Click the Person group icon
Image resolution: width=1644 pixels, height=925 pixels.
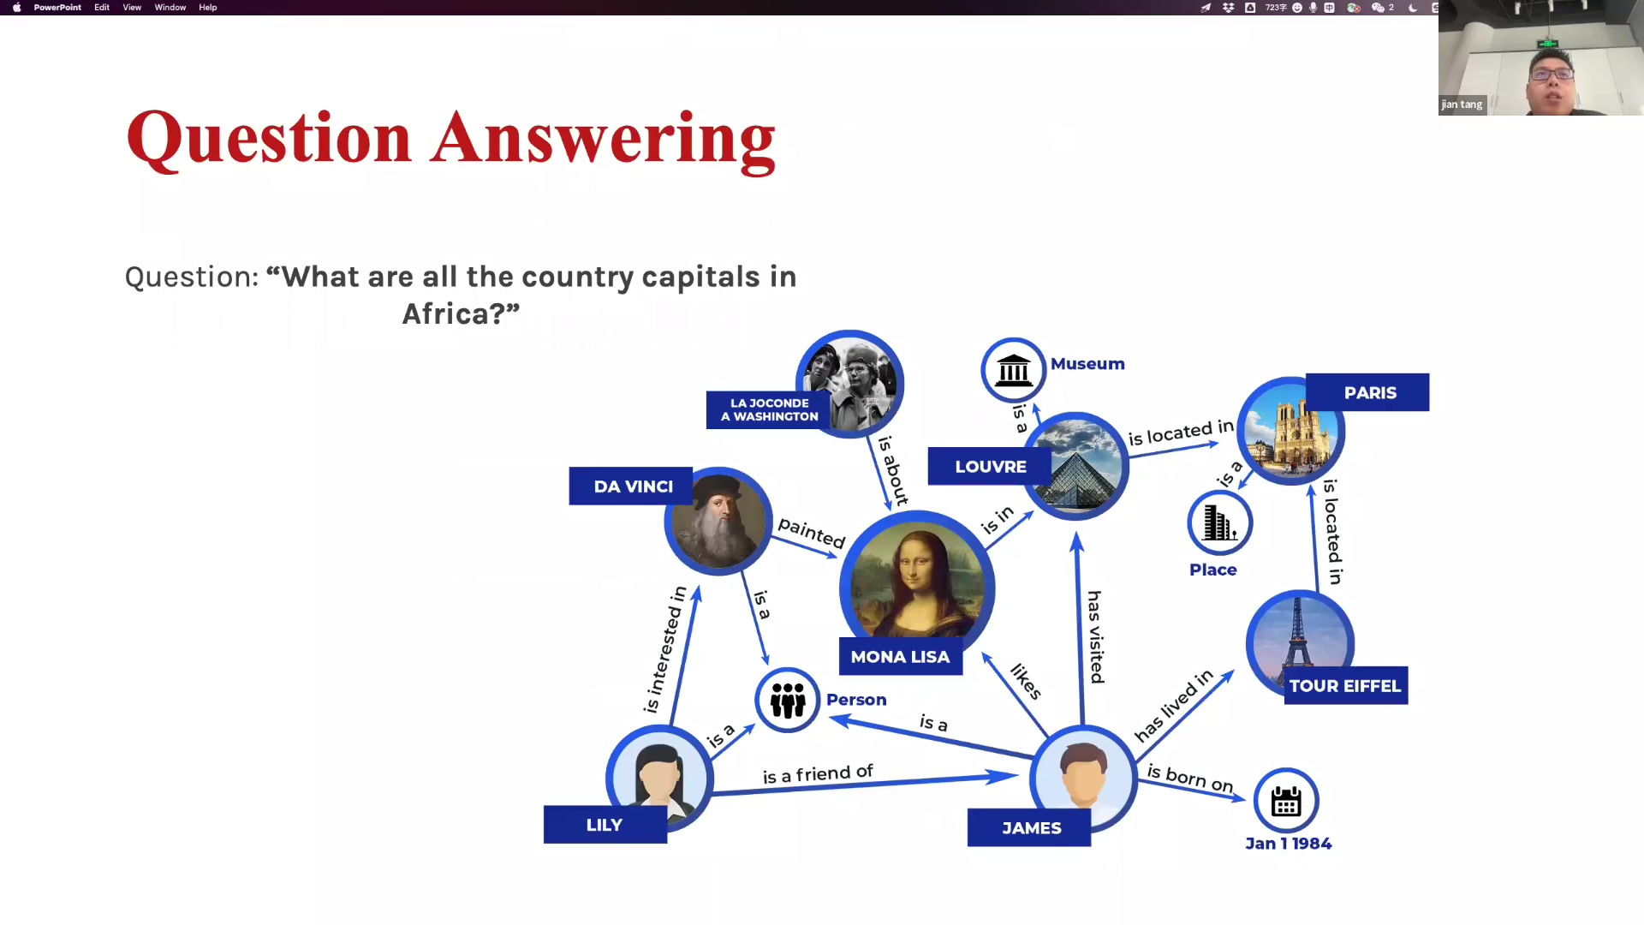click(788, 700)
